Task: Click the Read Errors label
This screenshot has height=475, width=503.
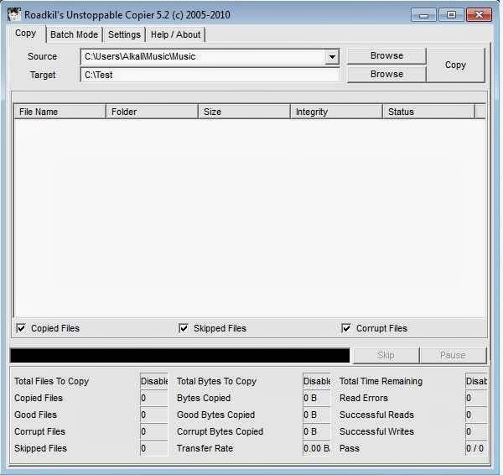Action: pyautogui.click(x=364, y=398)
